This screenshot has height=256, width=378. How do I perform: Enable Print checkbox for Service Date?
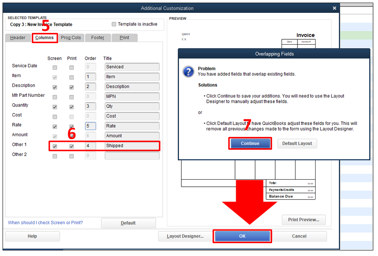[x=72, y=68]
